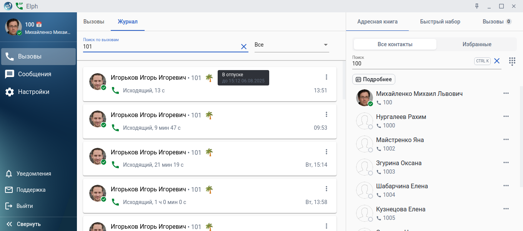Open three-dot menu for 09:53 call
This screenshot has width=523, height=231.
[326, 114]
